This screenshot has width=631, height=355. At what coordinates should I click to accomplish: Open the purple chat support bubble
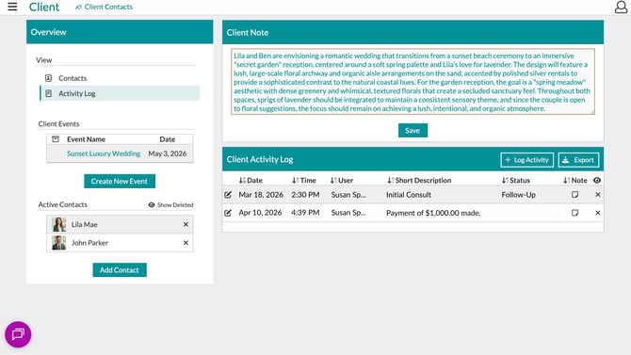[18, 334]
